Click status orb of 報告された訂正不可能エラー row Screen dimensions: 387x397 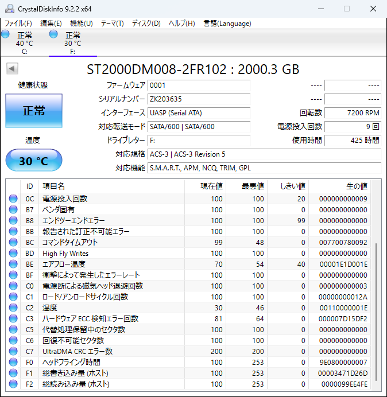pos(13,231)
